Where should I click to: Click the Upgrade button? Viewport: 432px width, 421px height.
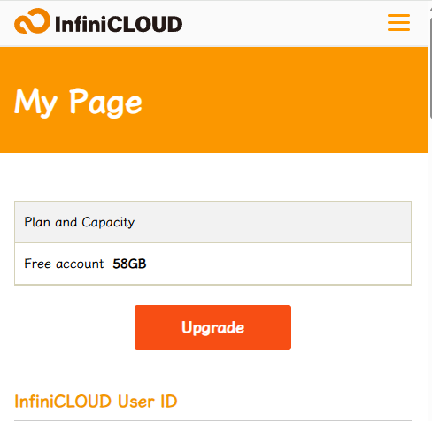(x=212, y=327)
